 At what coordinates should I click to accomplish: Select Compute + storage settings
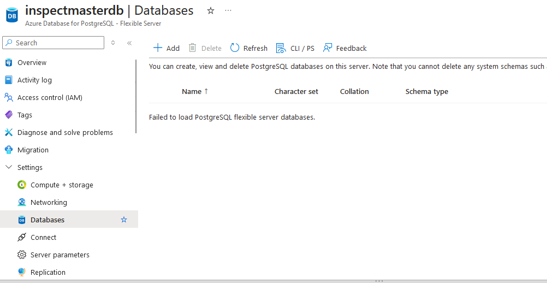click(x=62, y=185)
